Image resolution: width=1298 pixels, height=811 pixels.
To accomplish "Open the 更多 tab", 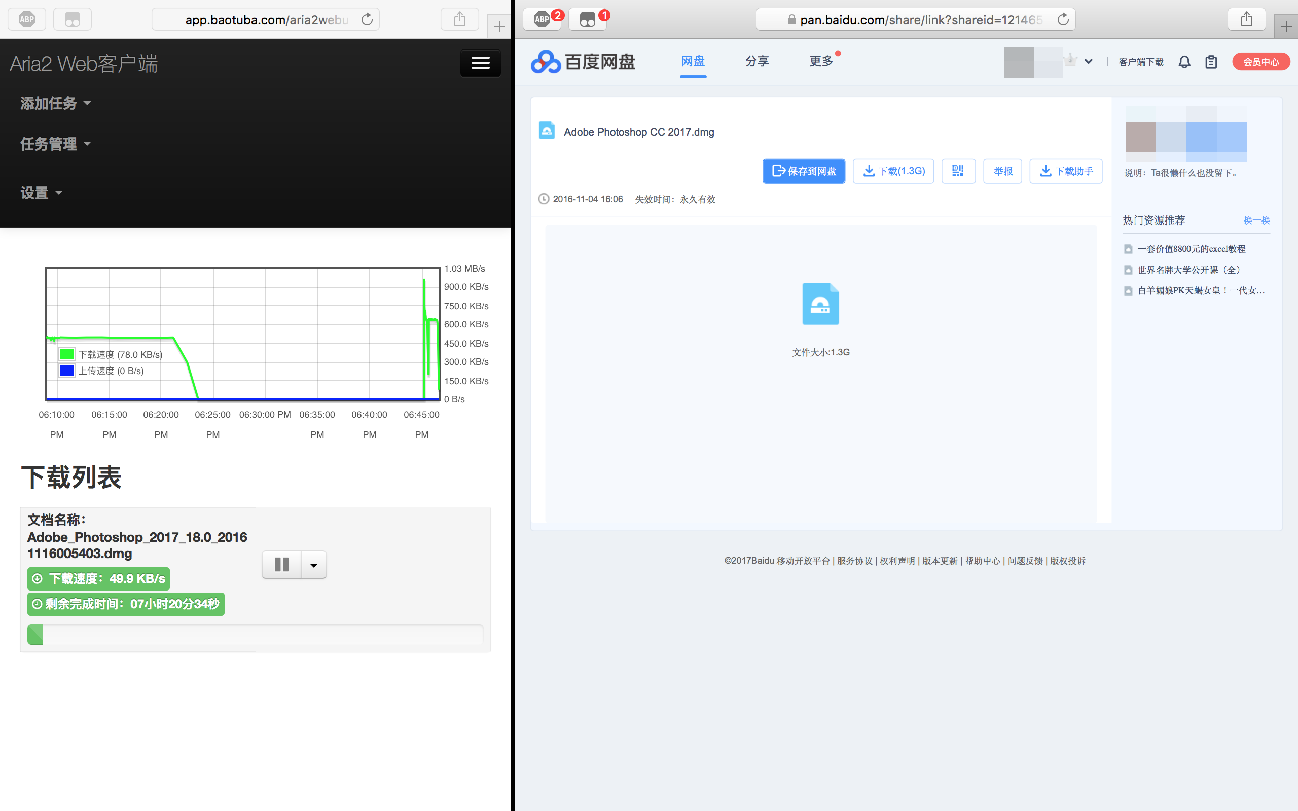I will coord(821,62).
